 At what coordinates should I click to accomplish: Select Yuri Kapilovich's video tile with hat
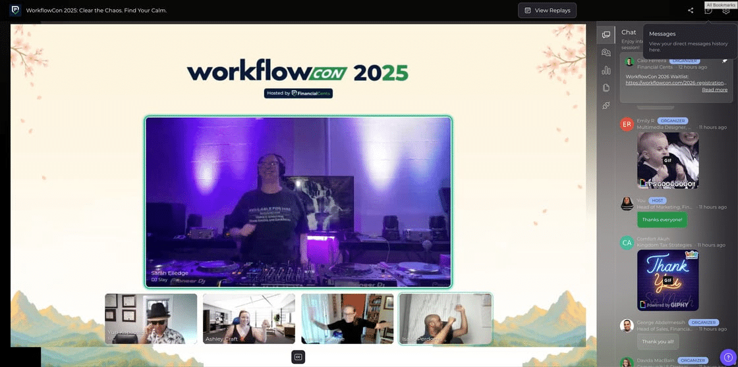pos(151,318)
